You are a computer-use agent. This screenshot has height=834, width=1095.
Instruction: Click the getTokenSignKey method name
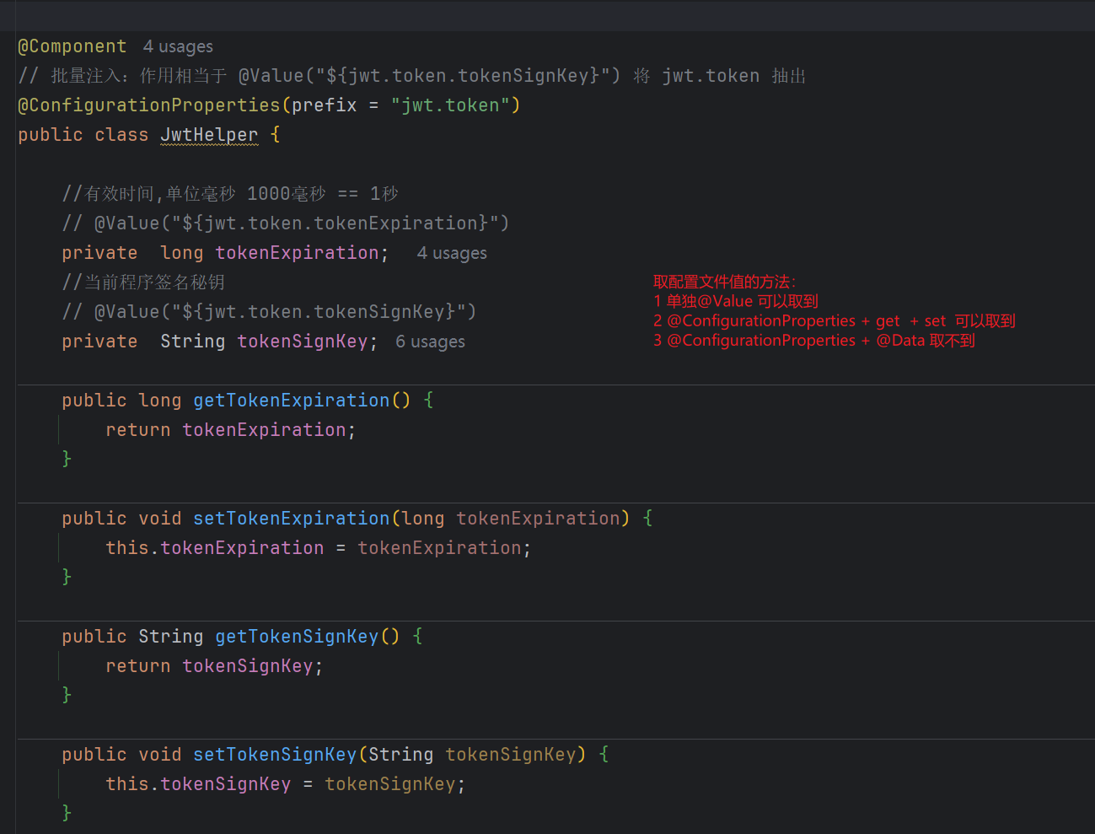[297, 637]
